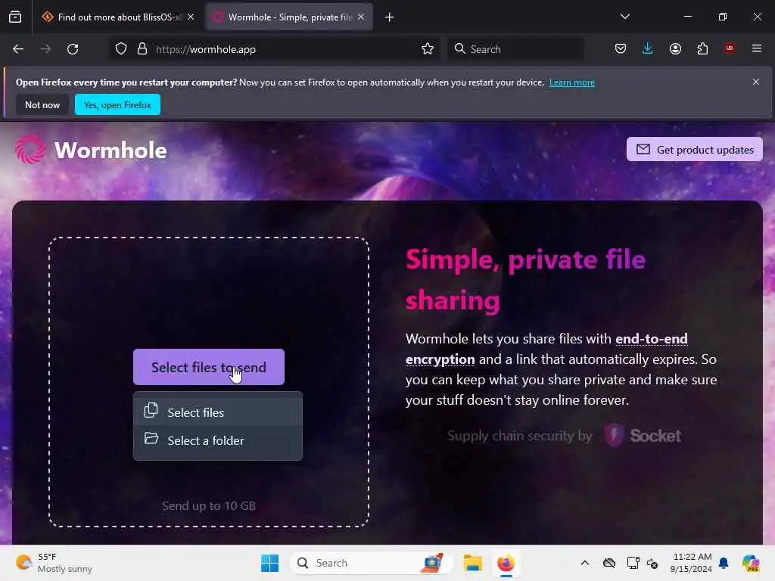Open the clock and date panel
Image resolution: width=775 pixels, height=581 pixels.
(691, 563)
